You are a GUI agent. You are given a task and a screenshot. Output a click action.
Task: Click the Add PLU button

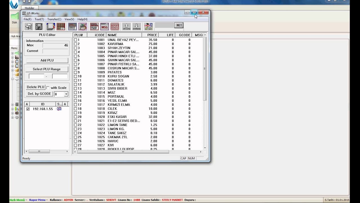click(47, 60)
